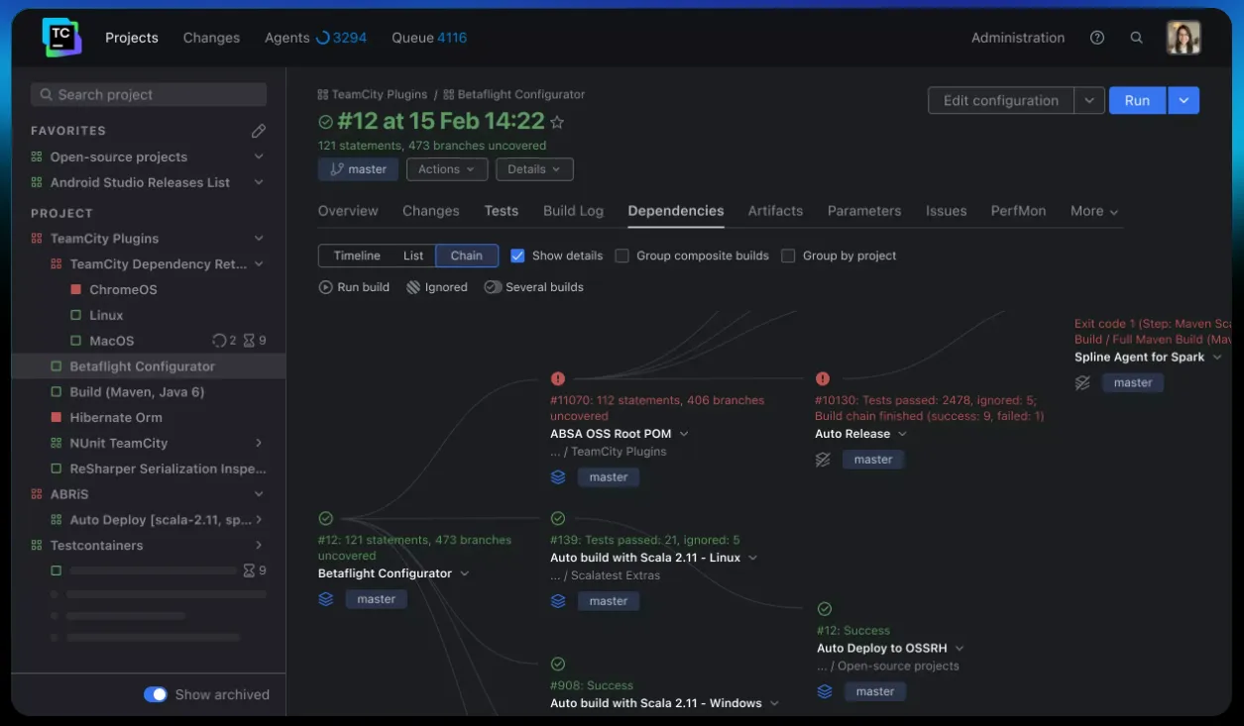Expand the ABSA OSS Root POM chevron
1244x726 pixels.
(684, 434)
